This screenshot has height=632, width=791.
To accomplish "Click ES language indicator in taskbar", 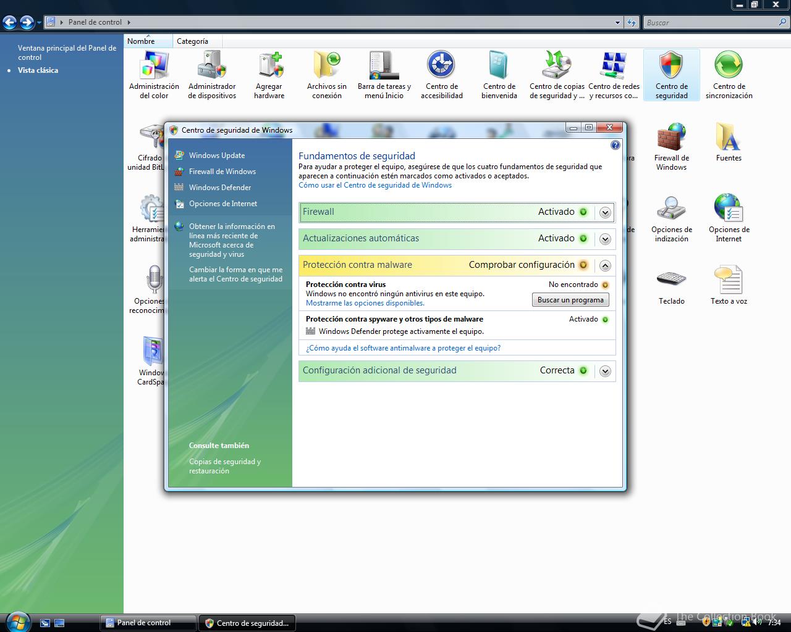I will pyautogui.click(x=667, y=622).
